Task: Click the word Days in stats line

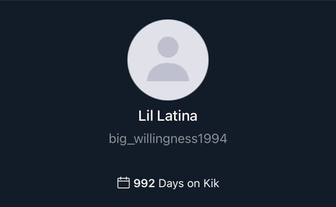Action: (x=171, y=184)
